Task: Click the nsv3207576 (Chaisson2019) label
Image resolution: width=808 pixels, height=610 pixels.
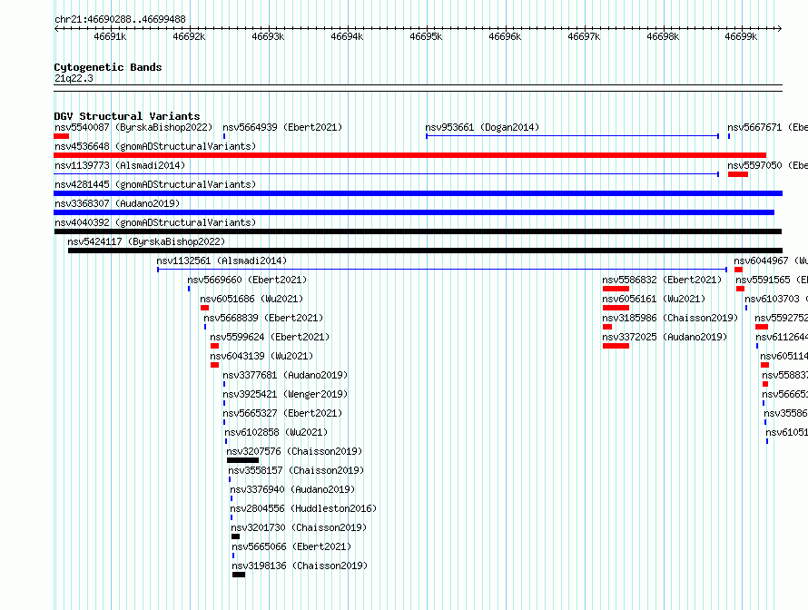Action: point(294,451)
